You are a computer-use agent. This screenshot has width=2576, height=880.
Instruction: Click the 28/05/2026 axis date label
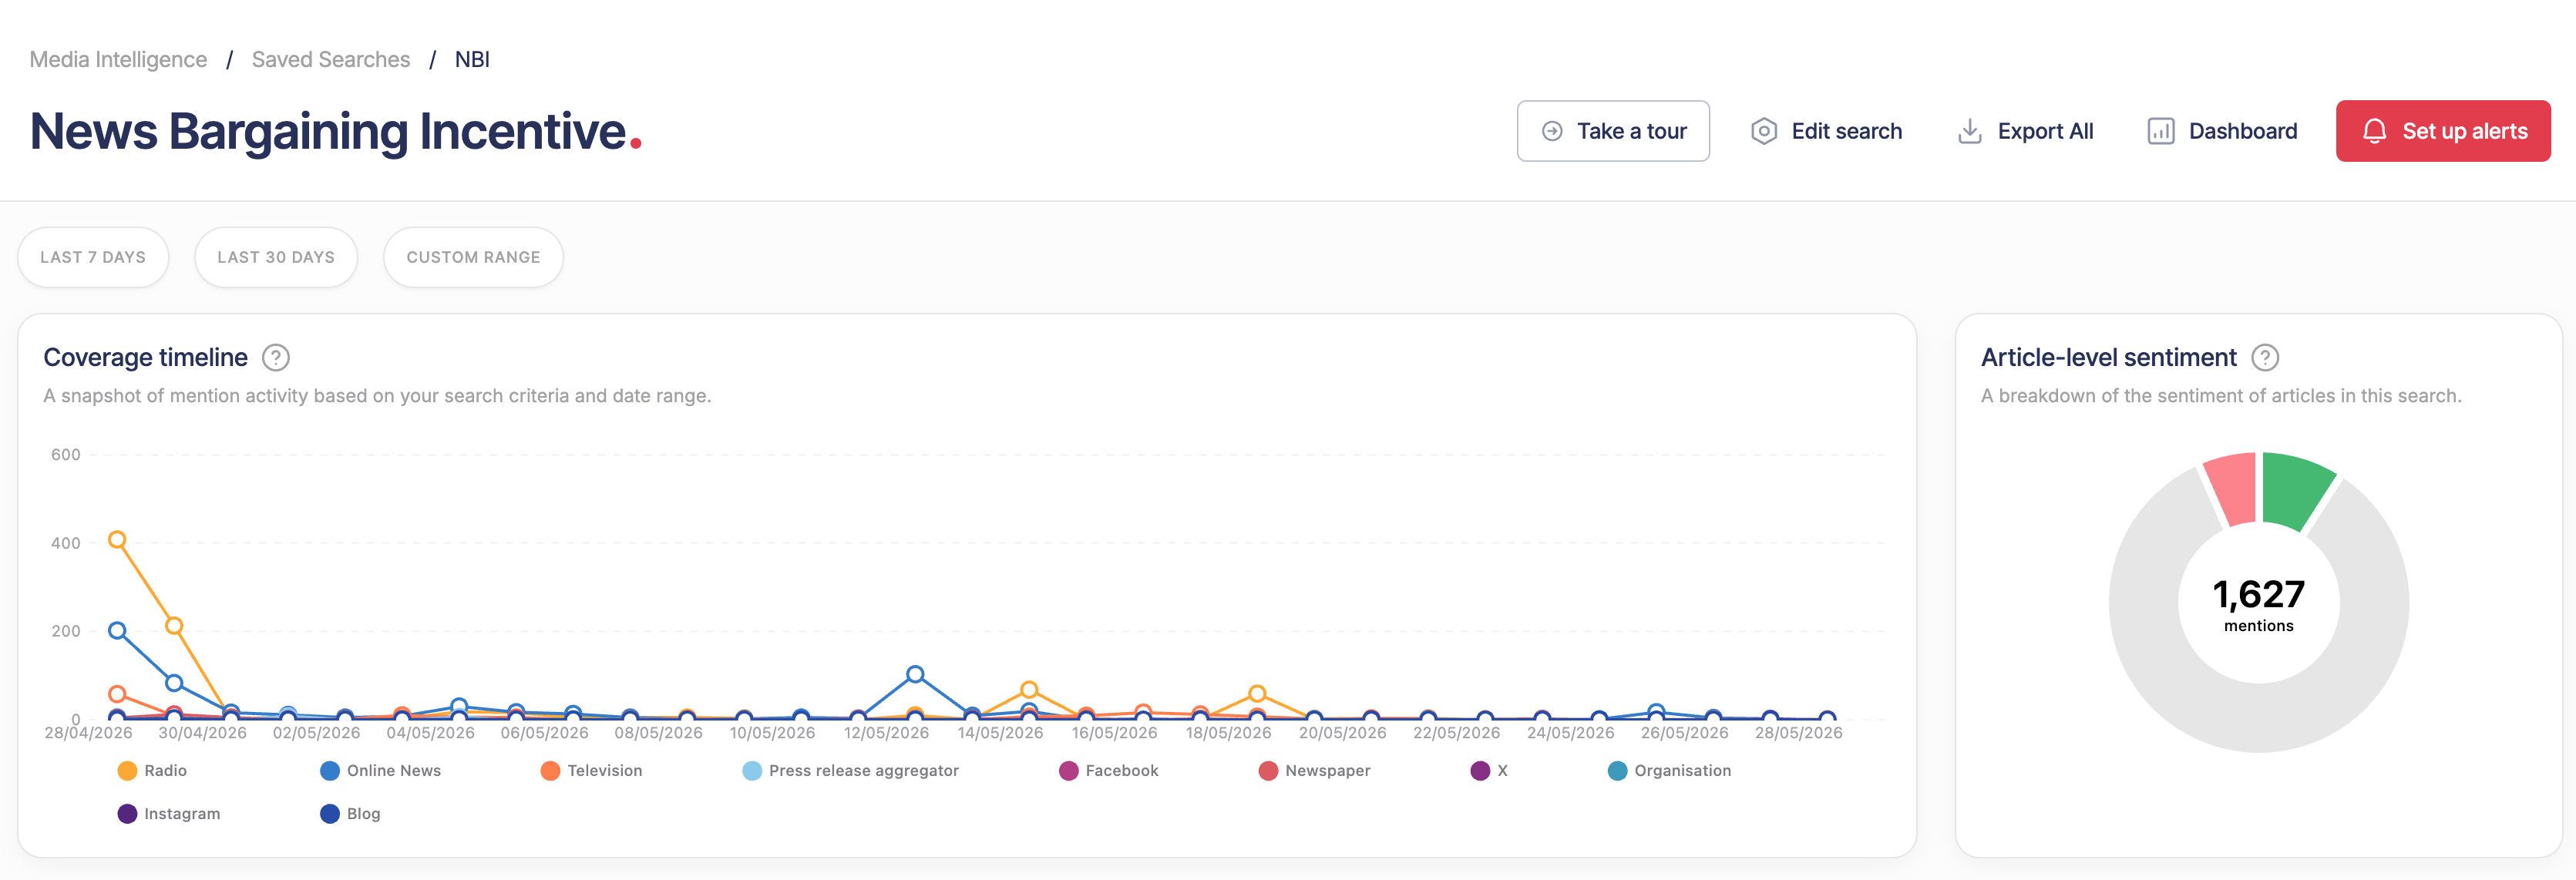click(1798, 732)
